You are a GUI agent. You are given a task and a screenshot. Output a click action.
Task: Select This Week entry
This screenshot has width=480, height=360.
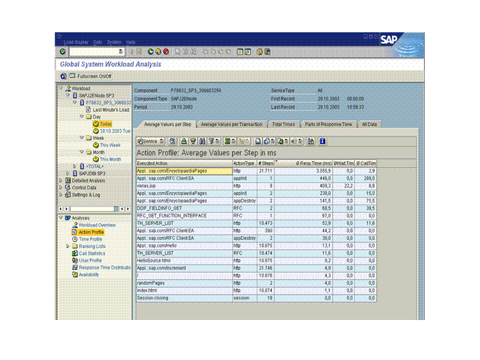click(110, 145)
